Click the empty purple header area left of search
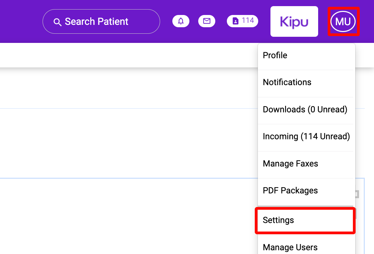This screenshot has height=254, width=374. point(20,21)
